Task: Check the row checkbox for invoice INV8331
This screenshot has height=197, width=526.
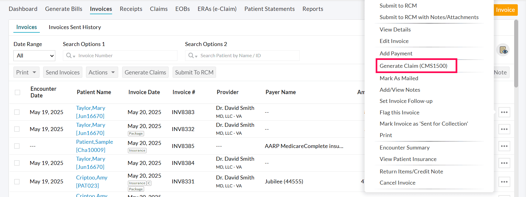Action: 17,181
